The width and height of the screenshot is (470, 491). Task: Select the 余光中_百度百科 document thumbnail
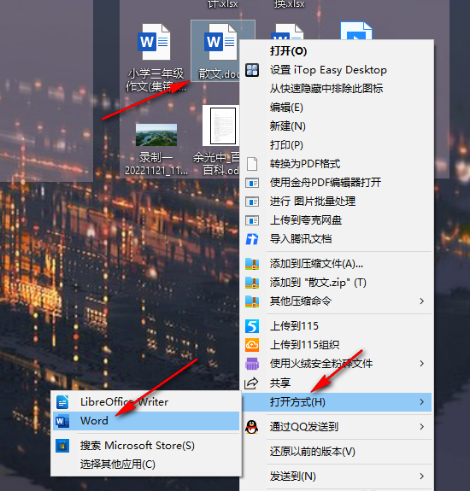[220, 126]
